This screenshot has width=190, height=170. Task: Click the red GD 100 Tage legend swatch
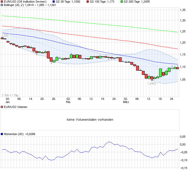click(88, 2)
